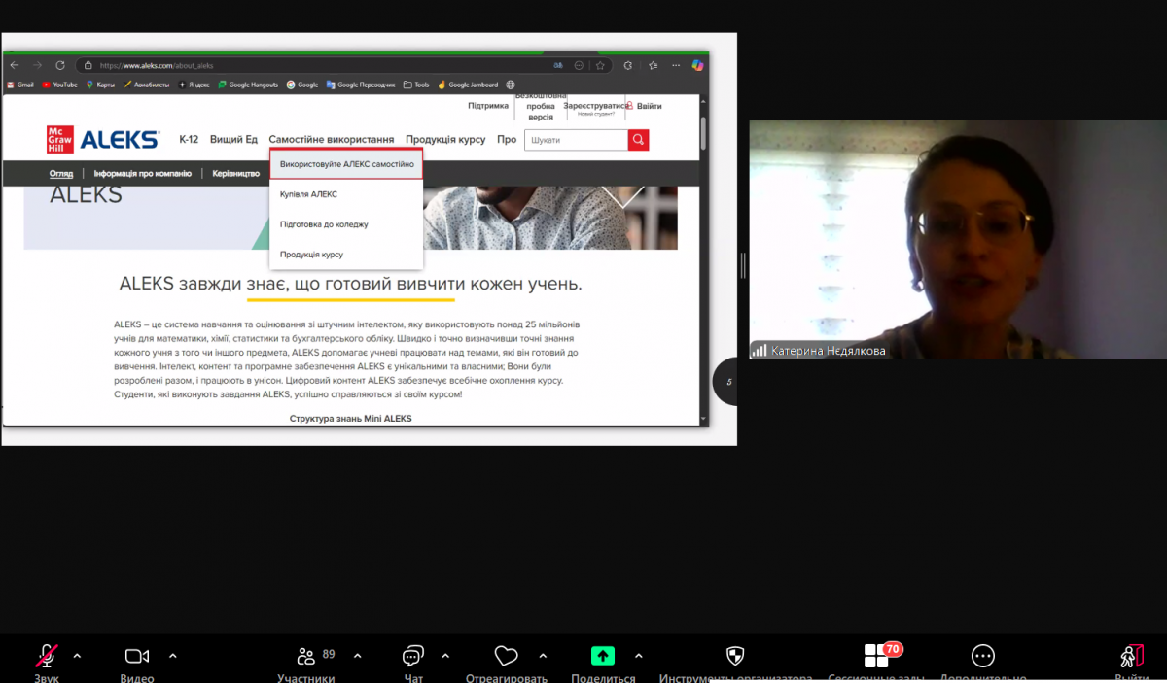Start screen sharing with the green Поделиться icon
This screenshot has width=1167, height=683.
[603, 656]
